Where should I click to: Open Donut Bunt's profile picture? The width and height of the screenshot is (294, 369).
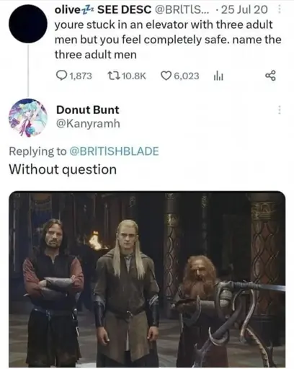28,117
